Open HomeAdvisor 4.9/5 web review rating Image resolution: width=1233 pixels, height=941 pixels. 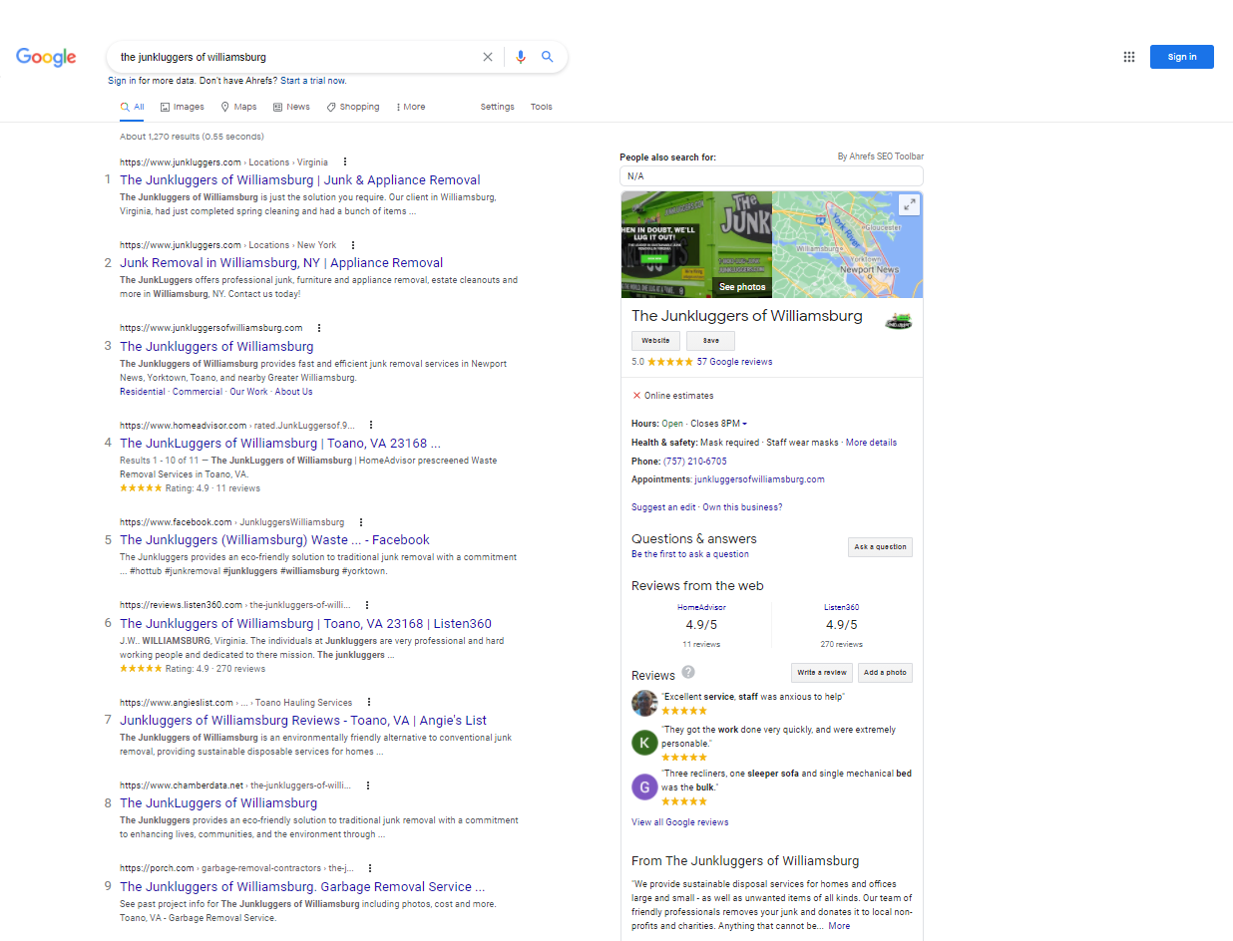click(701, 625)
